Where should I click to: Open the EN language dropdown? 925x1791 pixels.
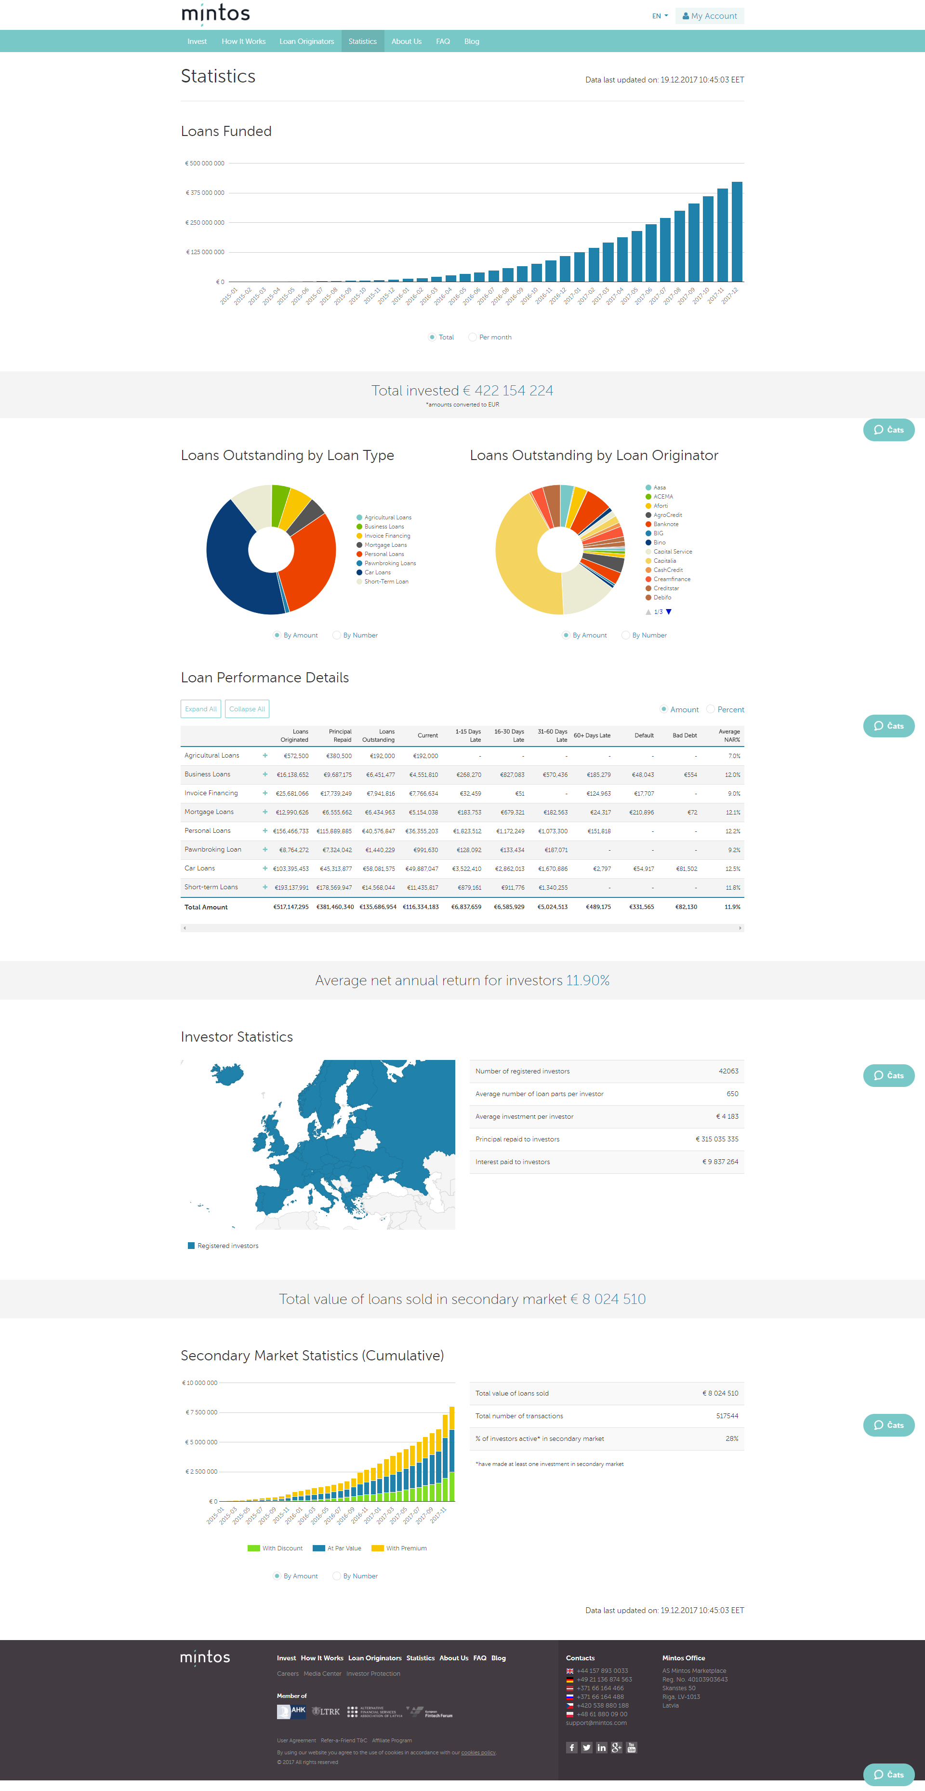click(660, 16)
